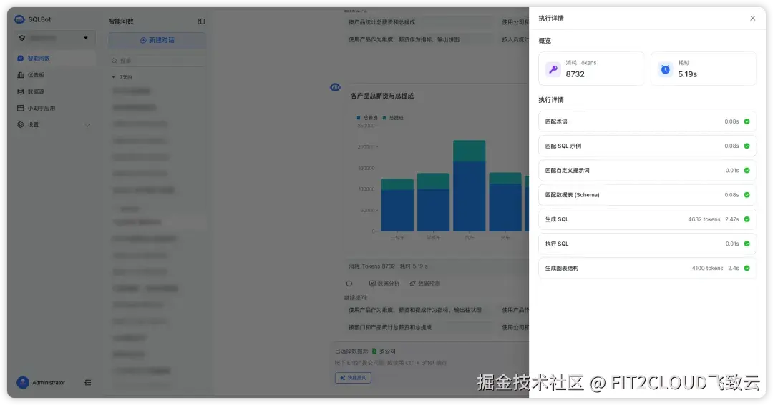The image size is (773, 405).
Task: Collapse the 智能问数 sidebar panel icon
Action: coord(201,21)
